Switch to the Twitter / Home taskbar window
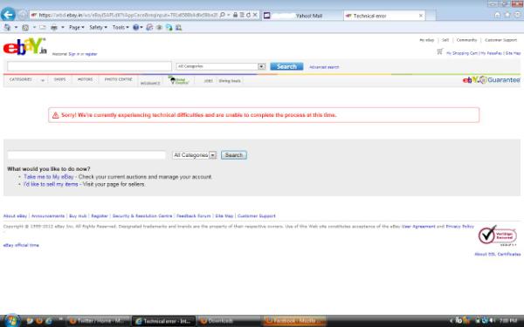The width and height of the screenshot is (524, 327). pyautogui.click(x=98, y=321)
